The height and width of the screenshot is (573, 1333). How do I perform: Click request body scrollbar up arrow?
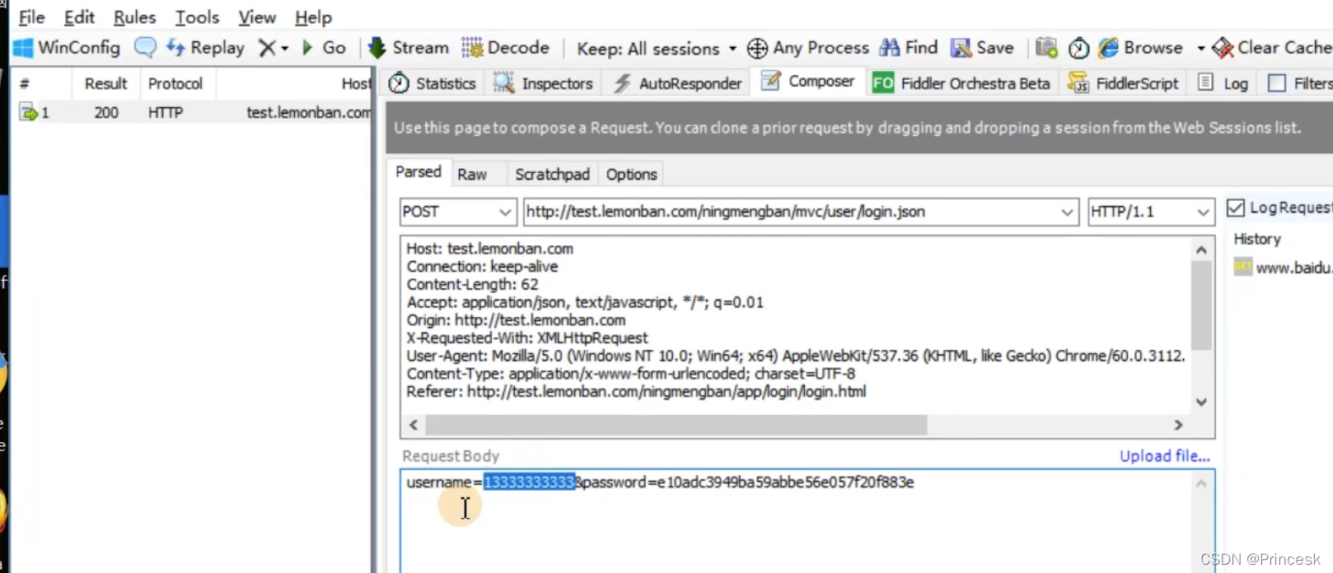point(1201,483)
